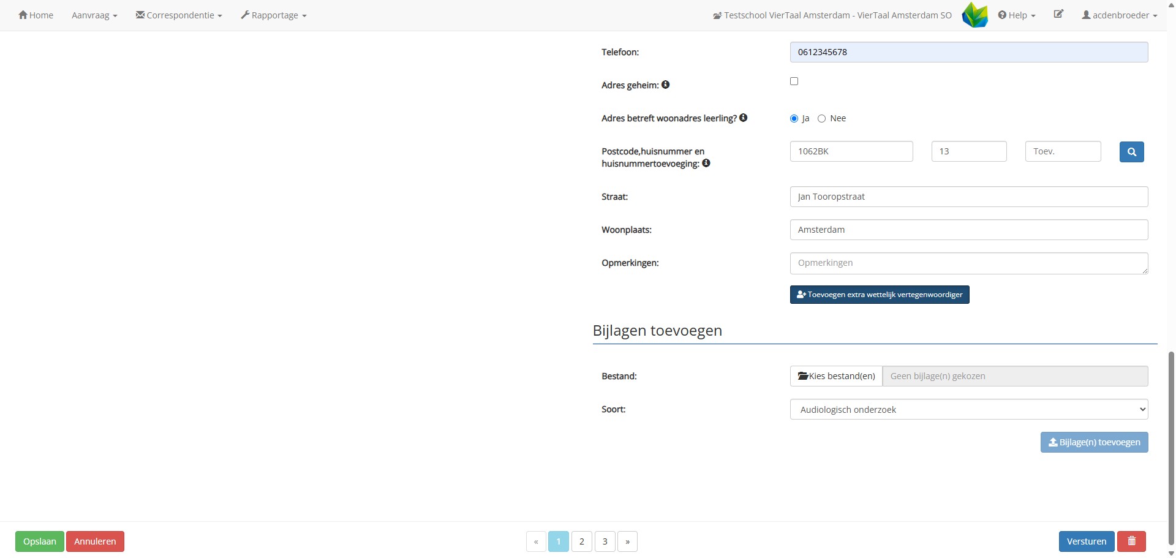Image resolution: width=1176 pixels, height=558 pixels.
Task: Select the Nee radio button
Action: click(x=821, y=118)
